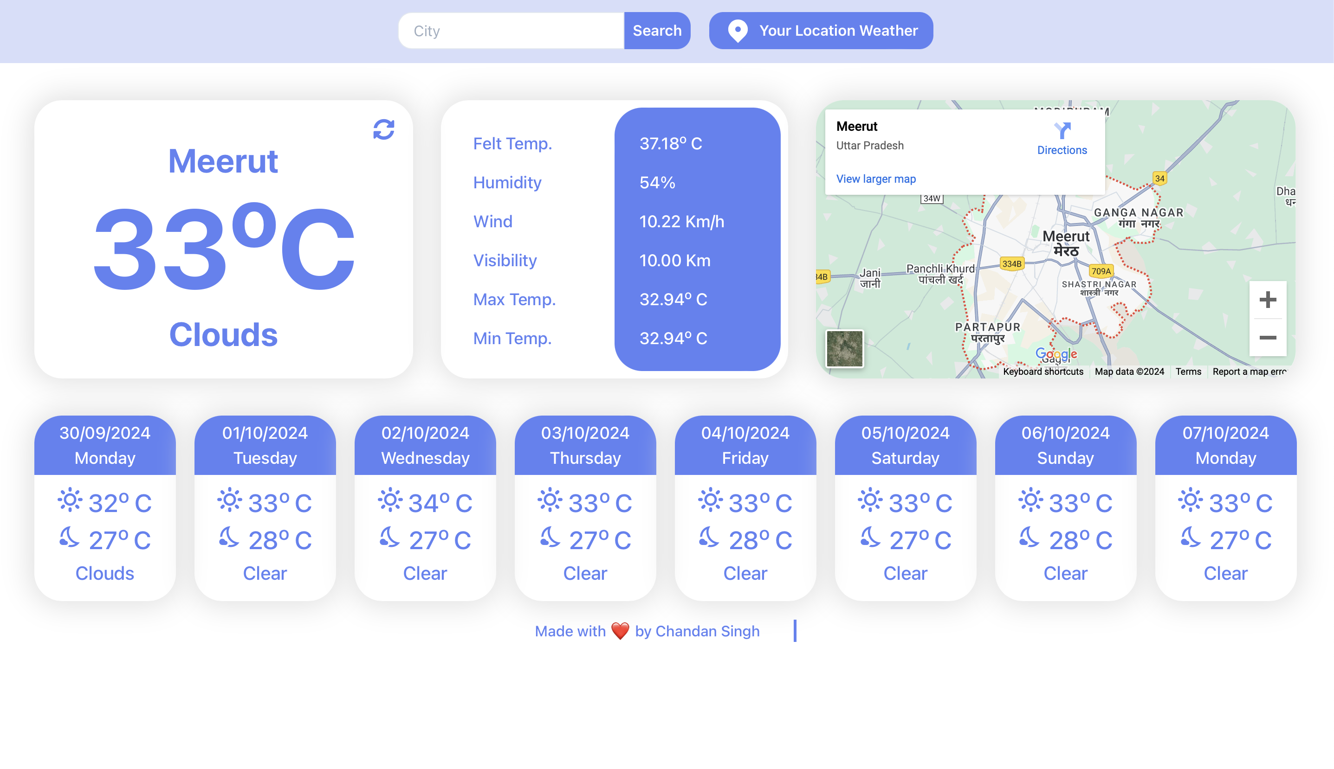1334x769 pixels.
Task: Click the map Directions arrow icon
Action: (1062, 130)
